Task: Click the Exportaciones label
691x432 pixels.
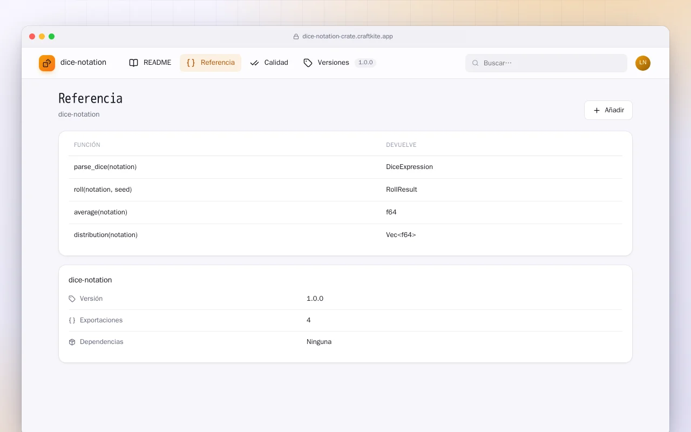Action: 101,320
